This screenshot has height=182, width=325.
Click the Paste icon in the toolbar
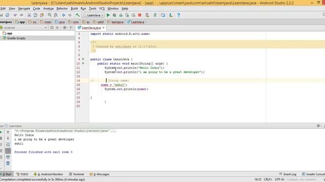(42, 15)
